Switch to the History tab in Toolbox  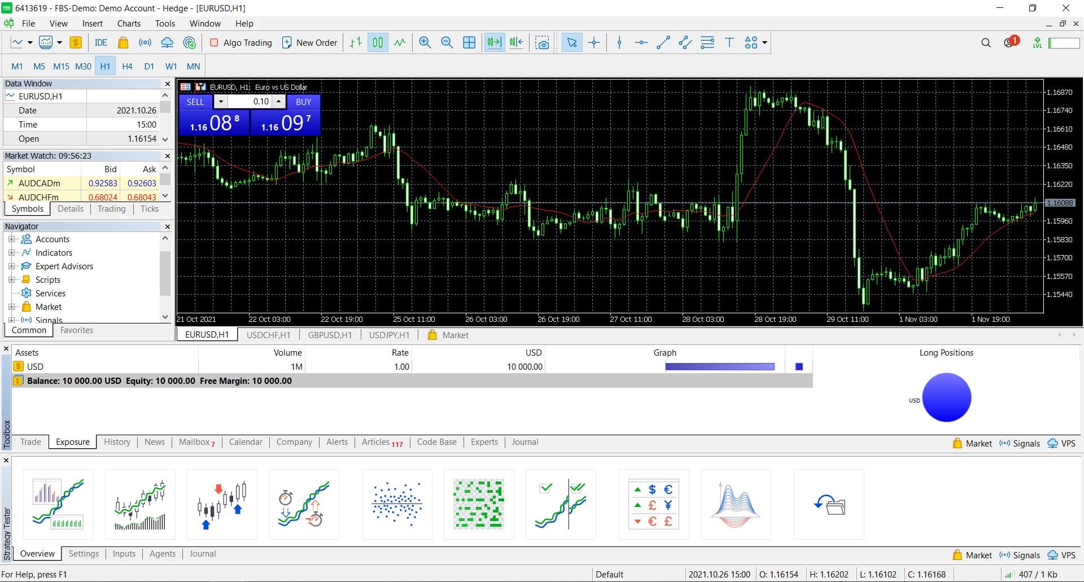117,442
